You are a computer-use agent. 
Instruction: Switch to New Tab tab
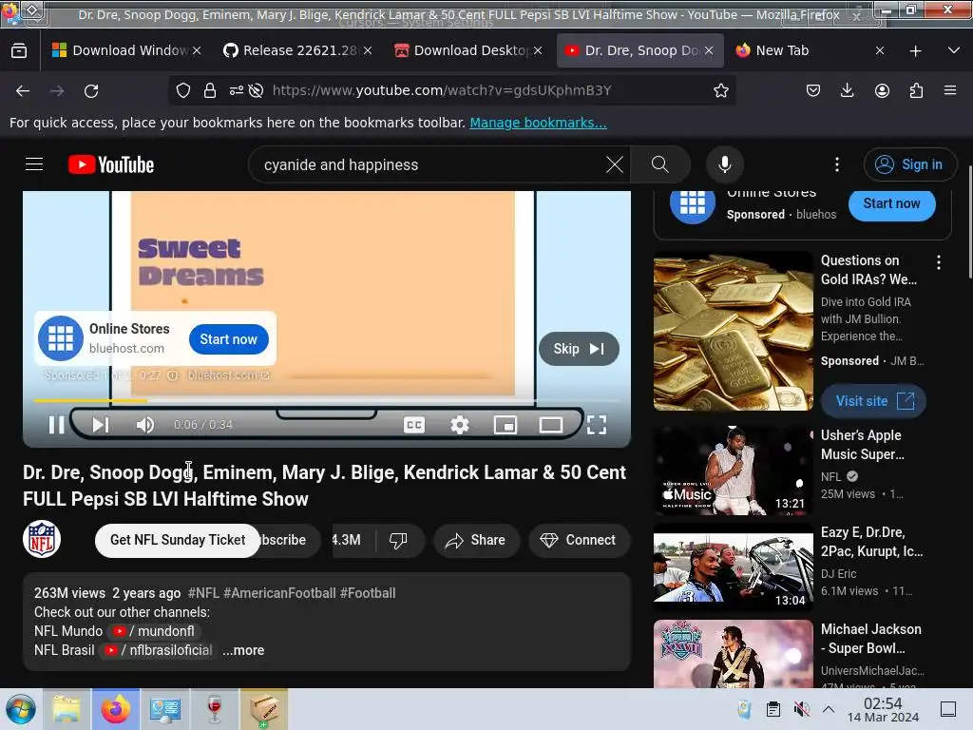[810, 50]
